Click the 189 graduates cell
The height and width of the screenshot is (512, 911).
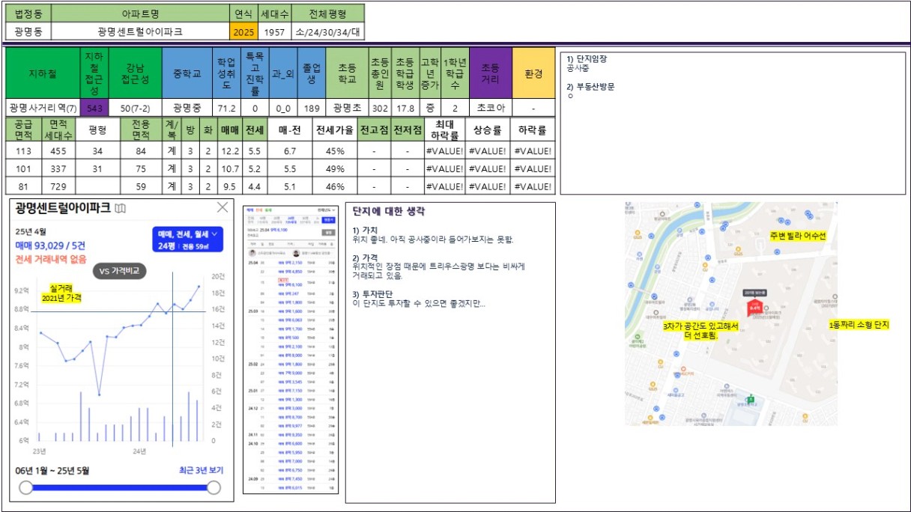(310, 108)
